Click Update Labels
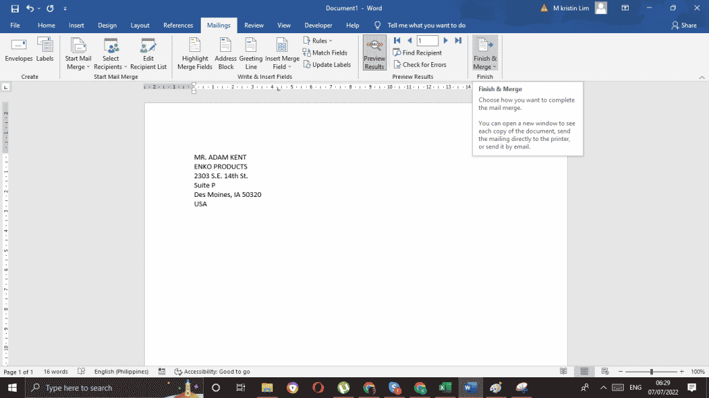Image resolution: width=709 pixels, height=398 pixels. point(327,64)
